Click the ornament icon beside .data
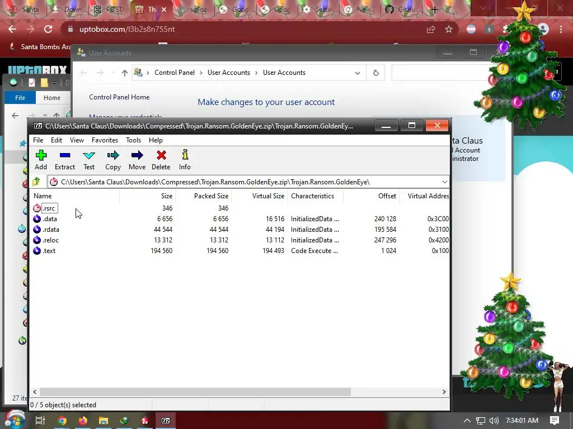The width and height of the screenshot is (573, 429). (x=37, y=218)
